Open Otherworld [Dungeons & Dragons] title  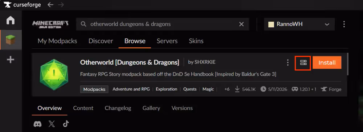[130, 62]
